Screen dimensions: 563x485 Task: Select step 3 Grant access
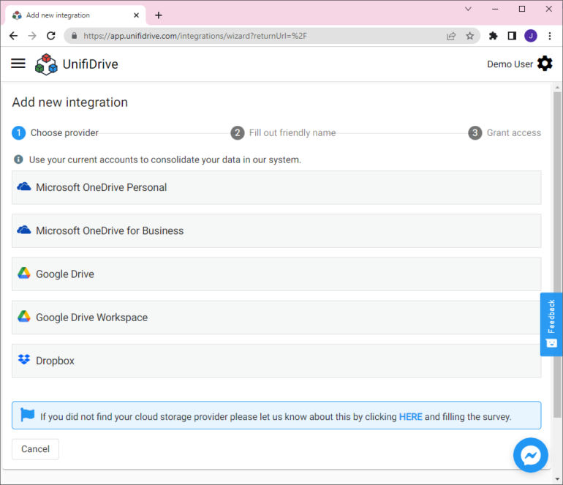(x=505, y=133)
